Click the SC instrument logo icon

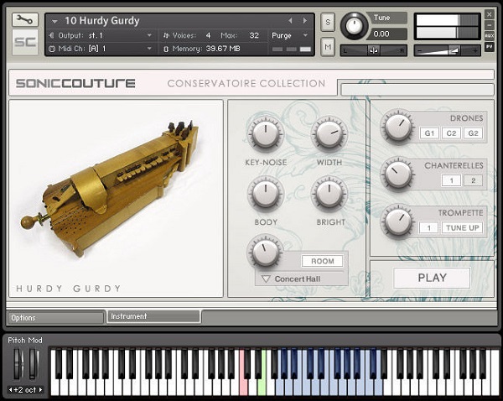click(25, 42)
